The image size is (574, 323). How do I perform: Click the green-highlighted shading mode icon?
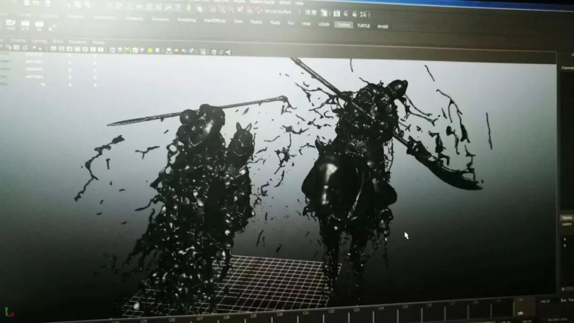point(128,50)
